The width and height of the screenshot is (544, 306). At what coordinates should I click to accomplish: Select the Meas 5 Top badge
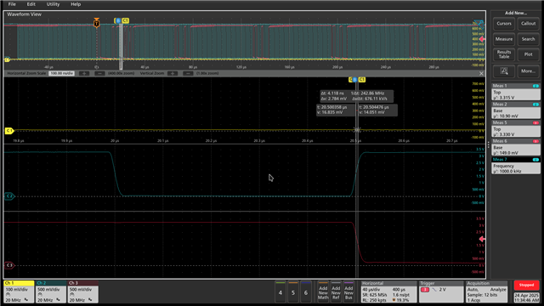[516, 128]
